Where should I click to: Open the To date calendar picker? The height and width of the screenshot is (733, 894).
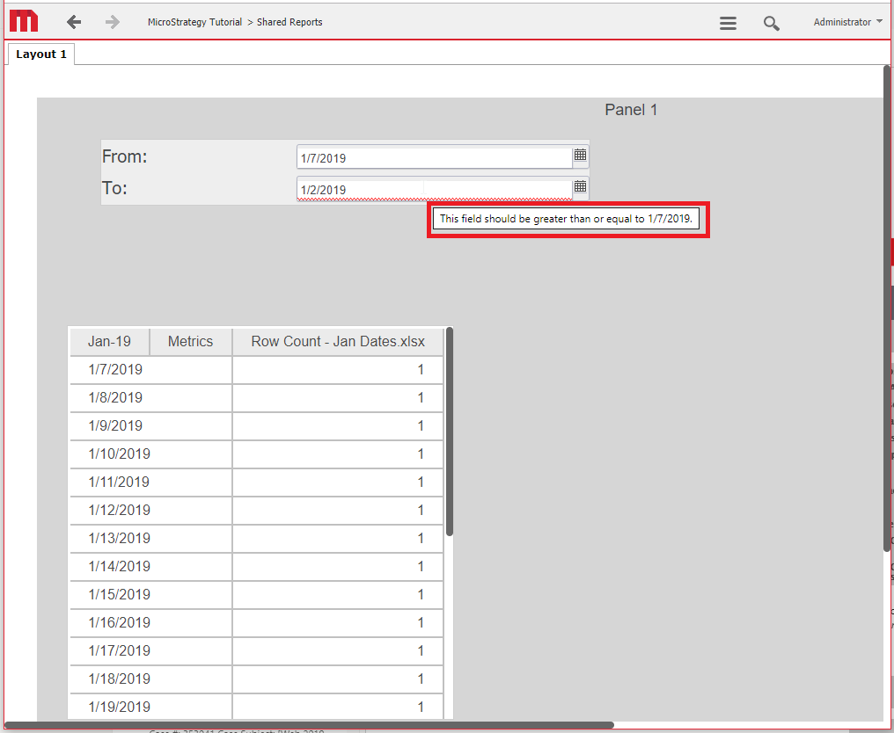point(580,187)
